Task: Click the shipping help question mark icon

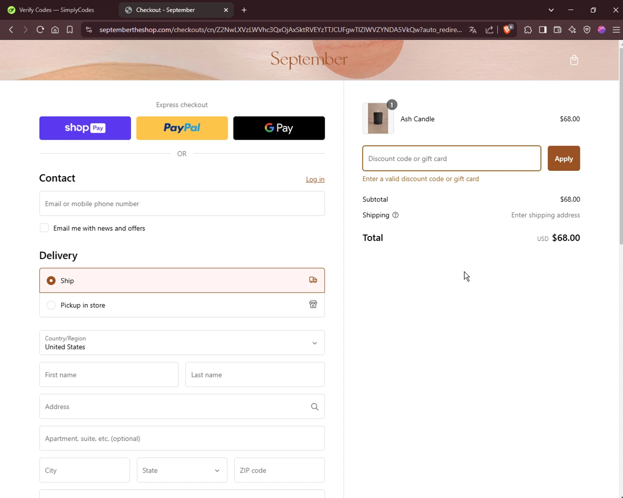Action: pyautogui.click(x=395, y=215)
